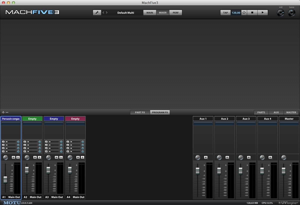The height and width of the screenshot is (205, 300).
Task: Click the P button on A3's third send
Action: (x=46, y=148)
